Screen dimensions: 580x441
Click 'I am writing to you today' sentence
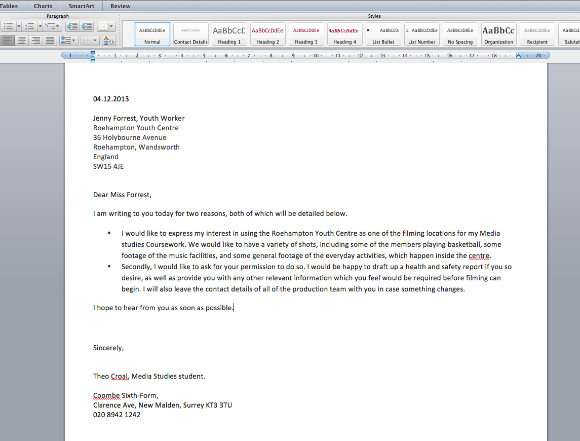click(220, 213)
